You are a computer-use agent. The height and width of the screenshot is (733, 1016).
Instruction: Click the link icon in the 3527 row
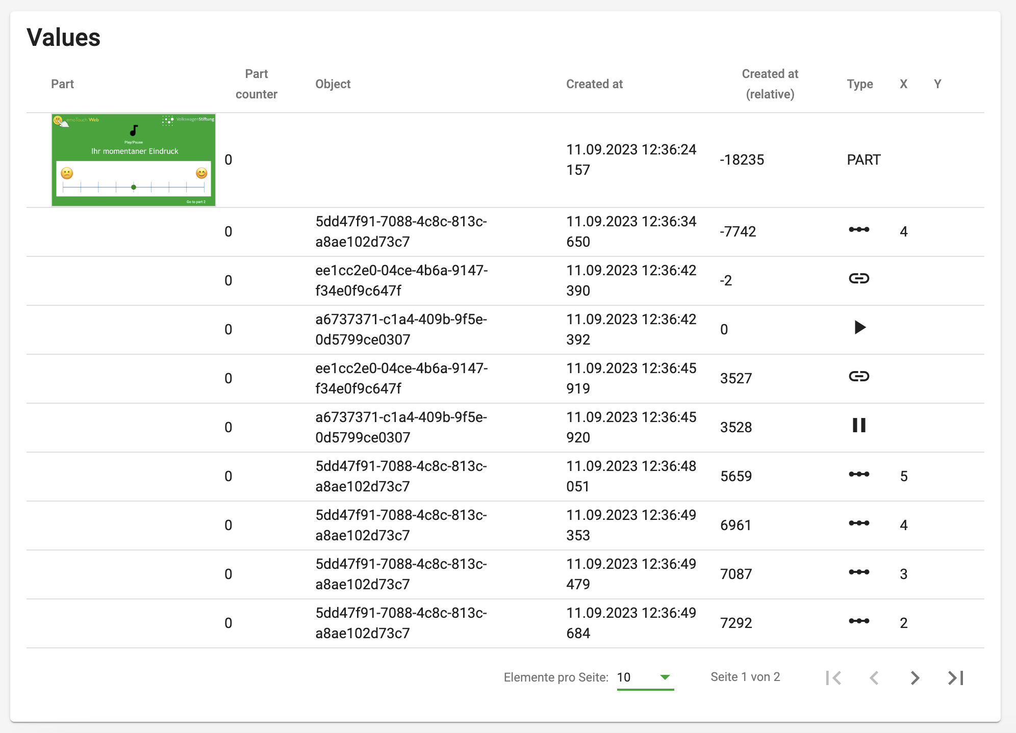859,376
